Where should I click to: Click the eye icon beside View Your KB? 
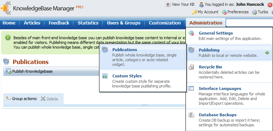[x=168, y=5]
